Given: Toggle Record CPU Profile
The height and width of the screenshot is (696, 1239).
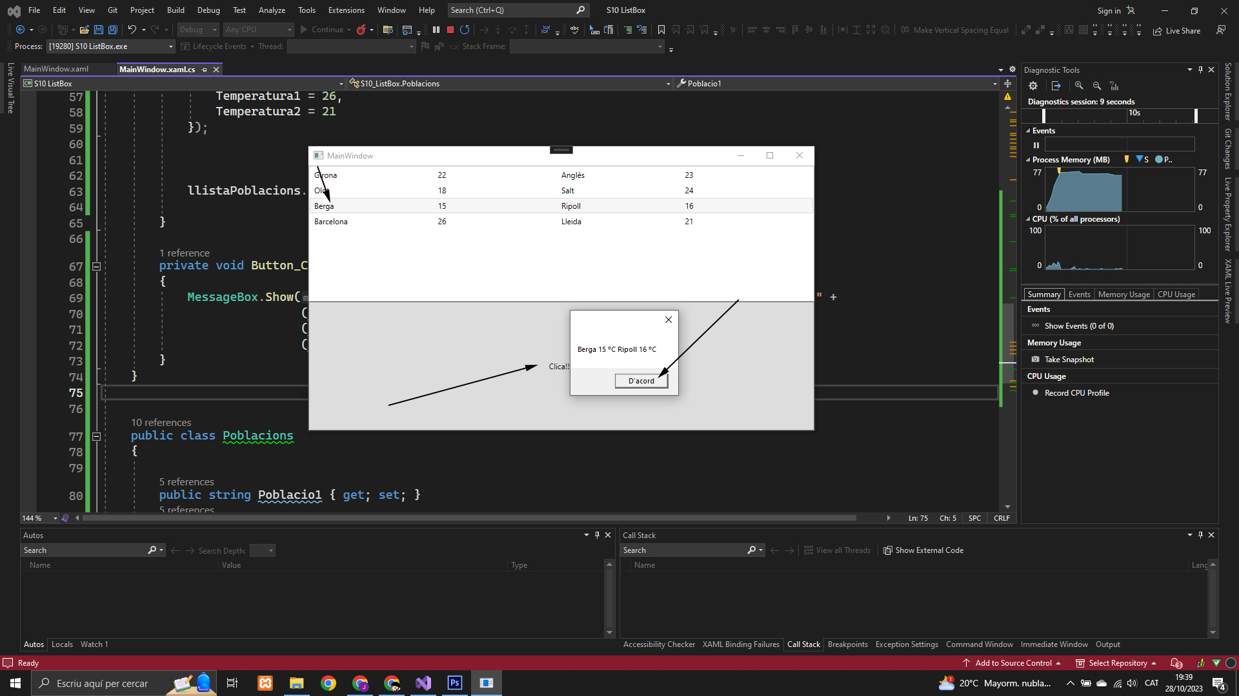Looking at the screenshot, I should point(1036,393).
